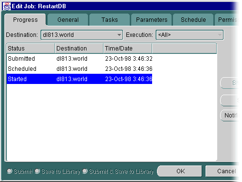Open the Tasks tab
Viewport: 242px width, 182px height.
click(x=110, y=20)
